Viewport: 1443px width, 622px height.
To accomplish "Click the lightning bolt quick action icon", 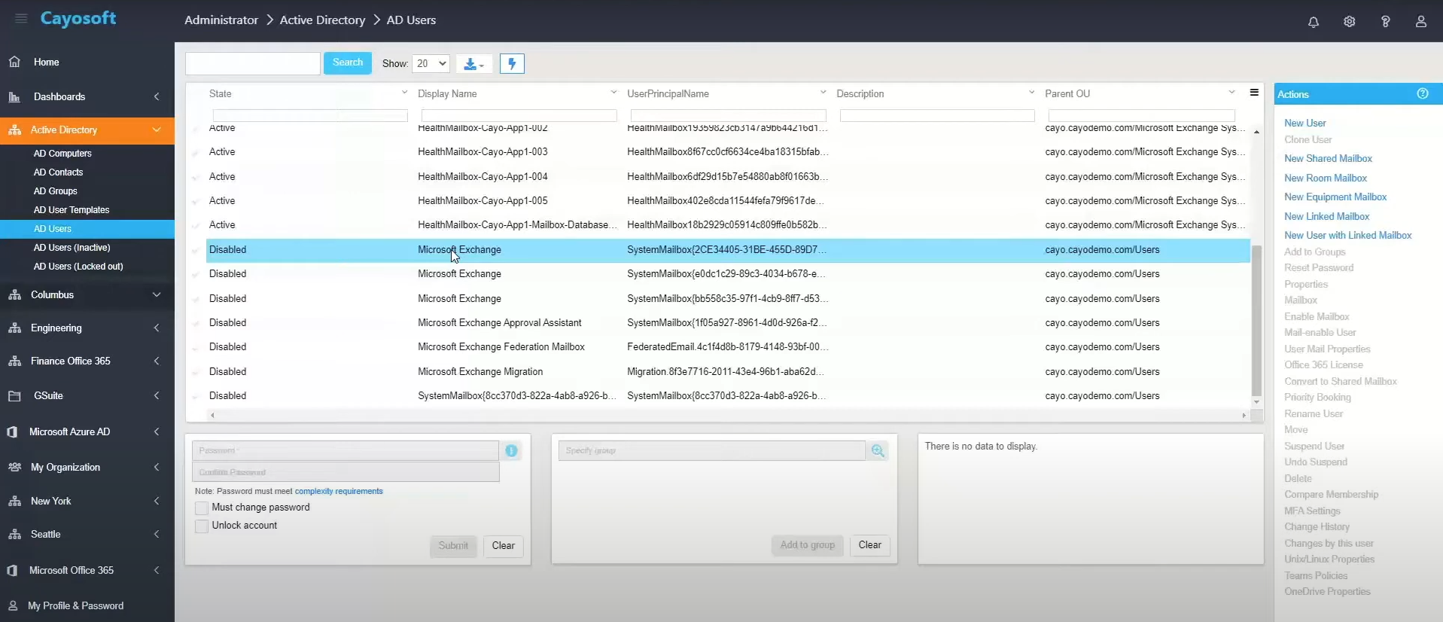I will tap(512, 64).
